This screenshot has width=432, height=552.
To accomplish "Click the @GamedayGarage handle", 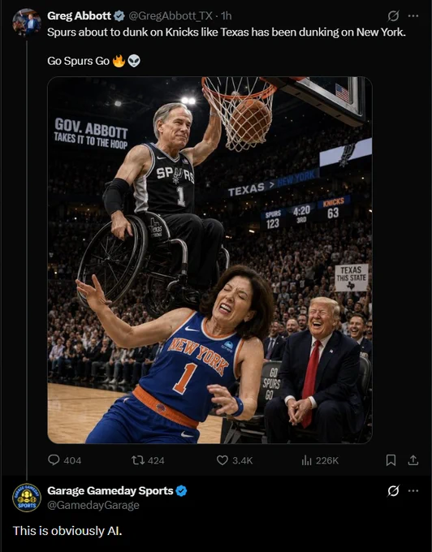I will [93, 505].
